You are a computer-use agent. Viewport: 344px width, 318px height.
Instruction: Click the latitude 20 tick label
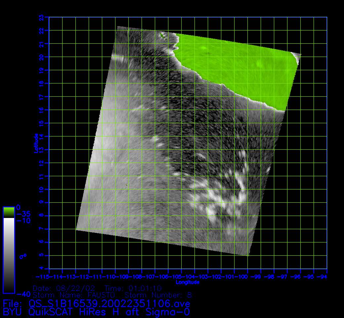[x=41, y=57]
